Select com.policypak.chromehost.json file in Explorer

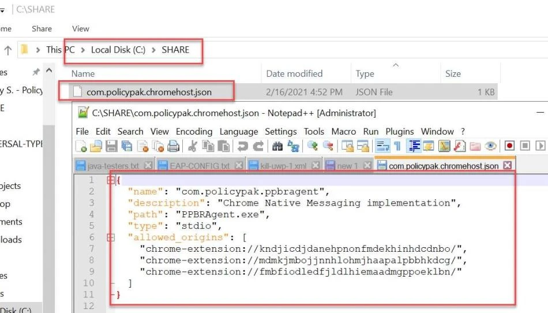149,92
